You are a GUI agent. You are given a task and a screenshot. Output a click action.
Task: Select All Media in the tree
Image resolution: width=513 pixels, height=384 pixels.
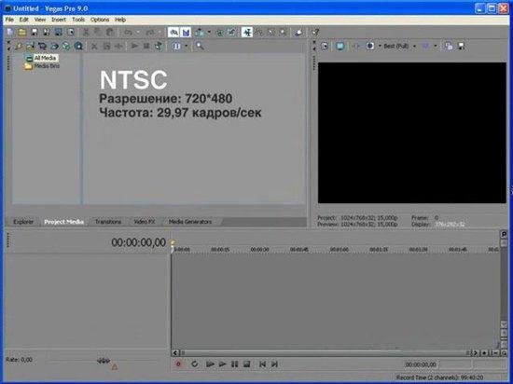tap(46, 58)
